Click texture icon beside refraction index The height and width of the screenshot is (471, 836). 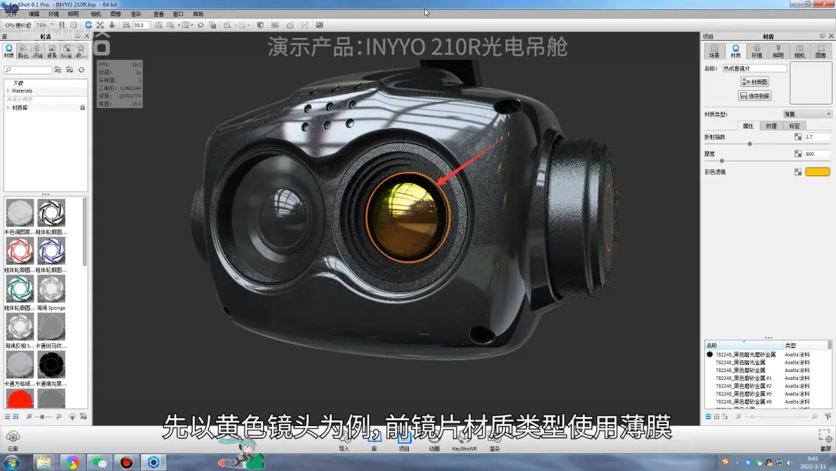tap(798, 137)
